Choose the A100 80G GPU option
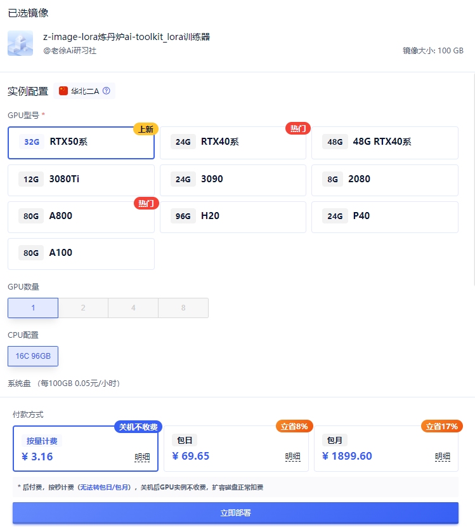Screen dimensions: 475x527 pyautogui.click(x=81, y=253)
